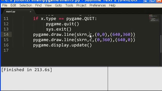This screenshot has height=91, width=162.
Task: Open the Edit menu
Action: [x=13, y=5]
